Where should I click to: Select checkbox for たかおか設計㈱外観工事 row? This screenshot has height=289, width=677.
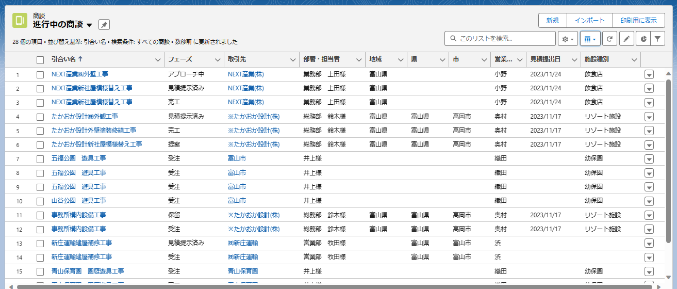tap(40, 117)
